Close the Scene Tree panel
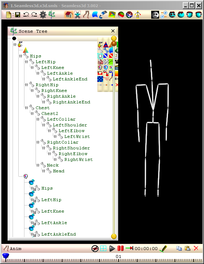The image size is (204, 264). (113, 31)
